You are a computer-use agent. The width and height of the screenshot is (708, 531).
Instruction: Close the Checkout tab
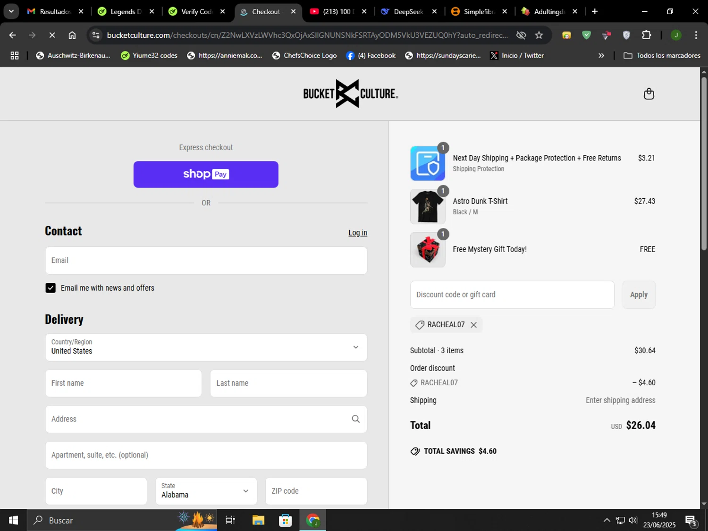pyautogui.click(x=293, y=11)
